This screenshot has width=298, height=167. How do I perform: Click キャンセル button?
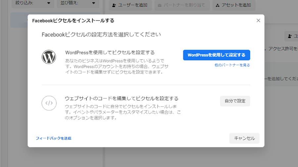pyautogui.click(x=244, y=138)
